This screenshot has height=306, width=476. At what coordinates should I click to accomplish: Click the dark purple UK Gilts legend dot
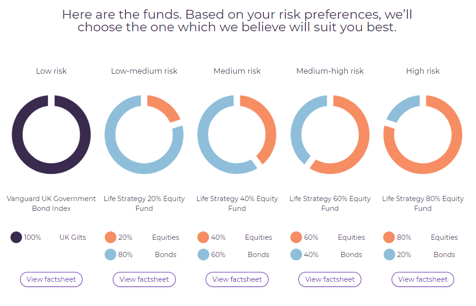coord(16,237)
